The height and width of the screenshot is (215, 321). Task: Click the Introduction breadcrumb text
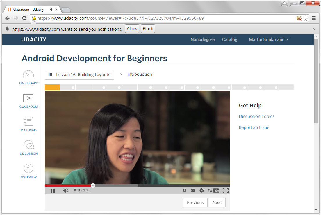(140, 74)
